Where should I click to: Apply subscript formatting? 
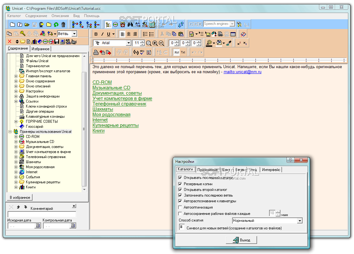[245, 43]
